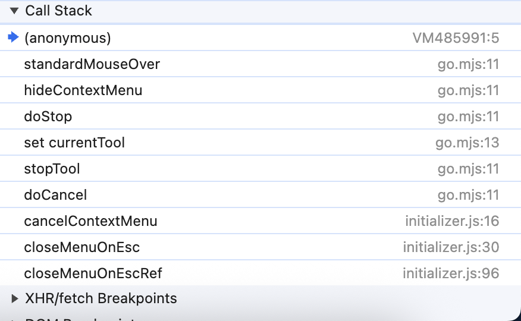The image size is (521, 321).
Task: Open source link VM485991:5
Action: [x=456, y=38]
